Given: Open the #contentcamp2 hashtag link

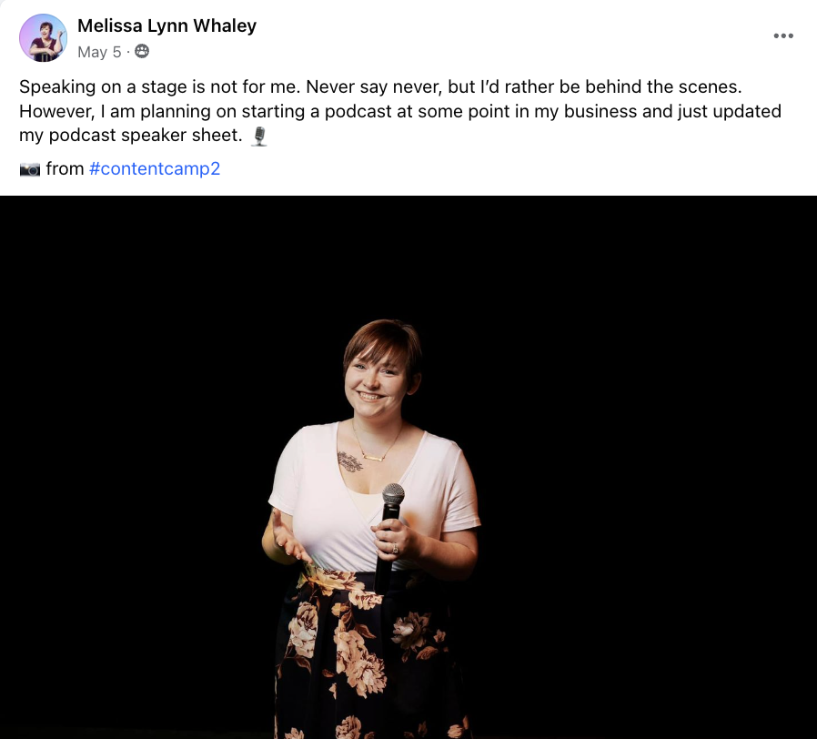Looking at the screenshot, I should [x=155, y=169].
